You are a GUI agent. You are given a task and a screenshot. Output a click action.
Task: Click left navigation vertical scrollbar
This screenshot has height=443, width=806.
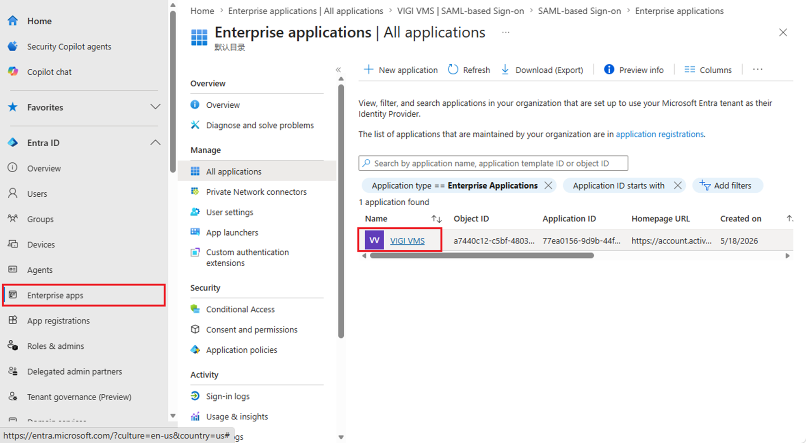point(173,91)
